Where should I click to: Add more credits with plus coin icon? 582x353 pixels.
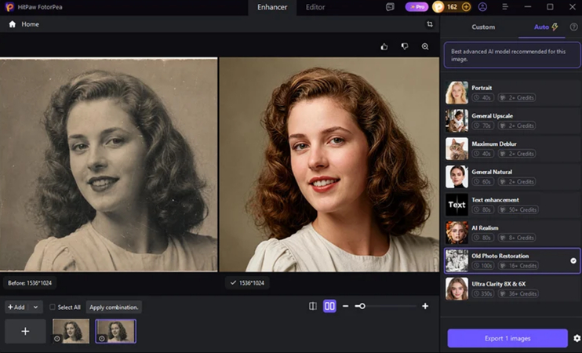click(x=466, y=7)
